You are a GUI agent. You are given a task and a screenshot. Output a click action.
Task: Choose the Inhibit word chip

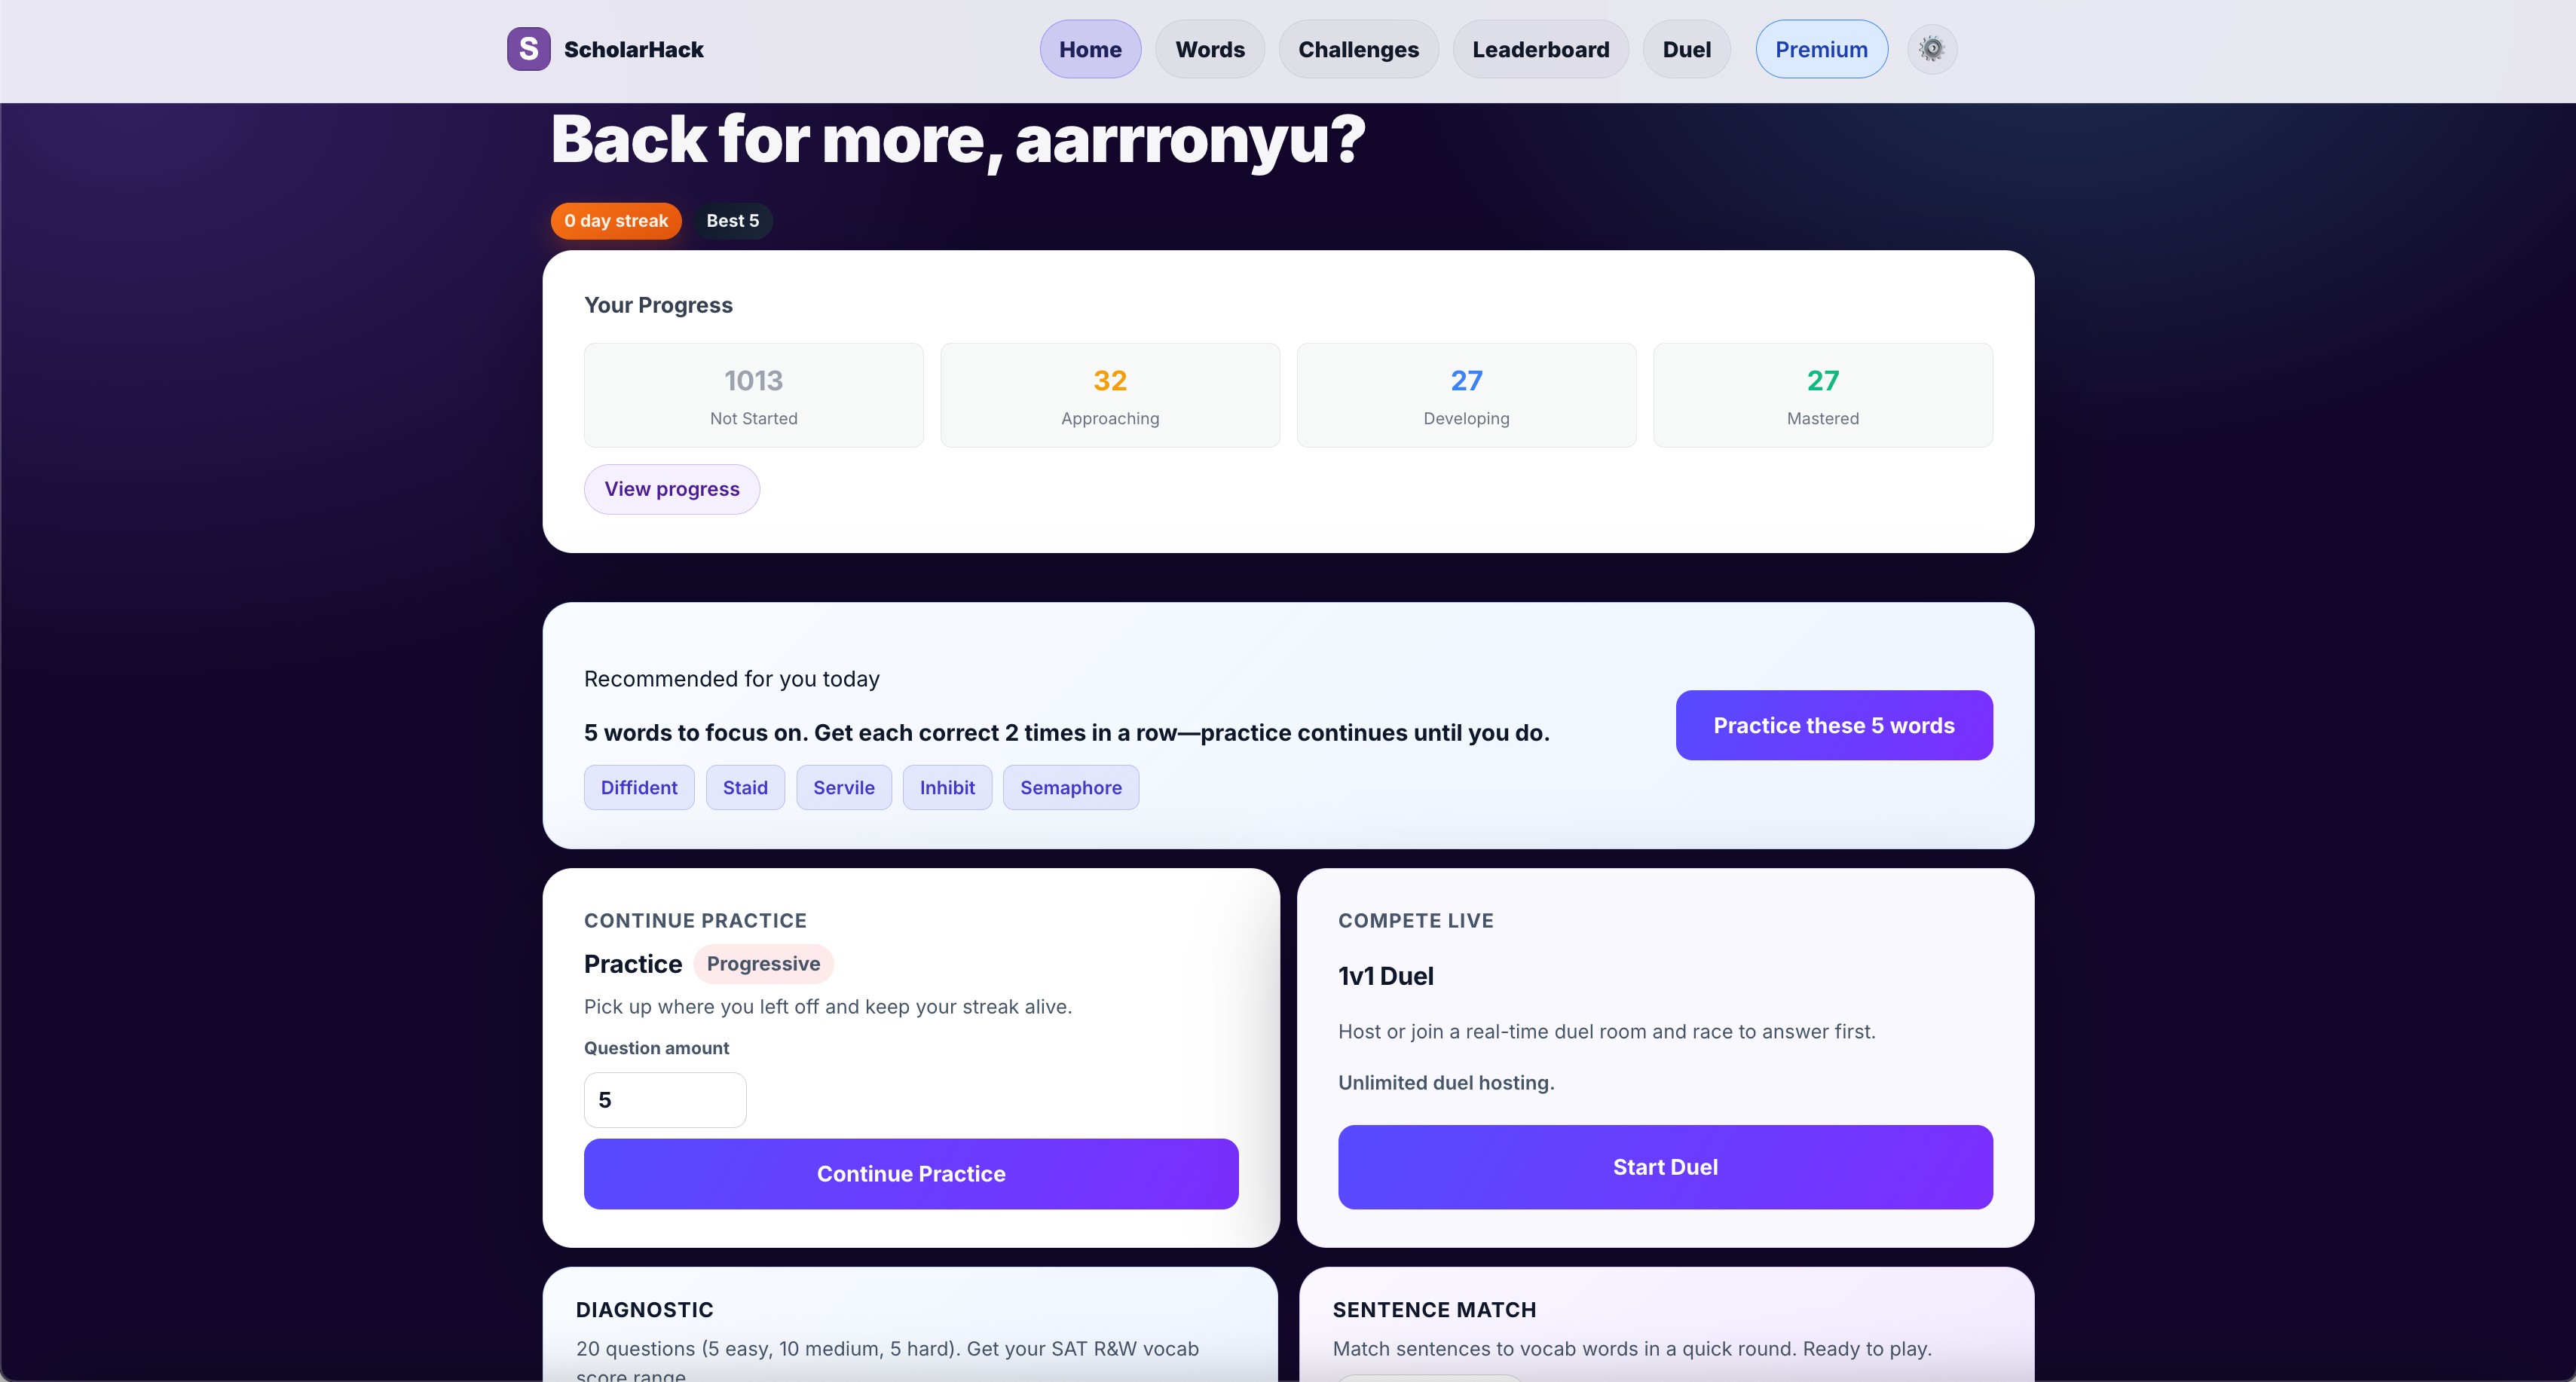coord(946,788)
